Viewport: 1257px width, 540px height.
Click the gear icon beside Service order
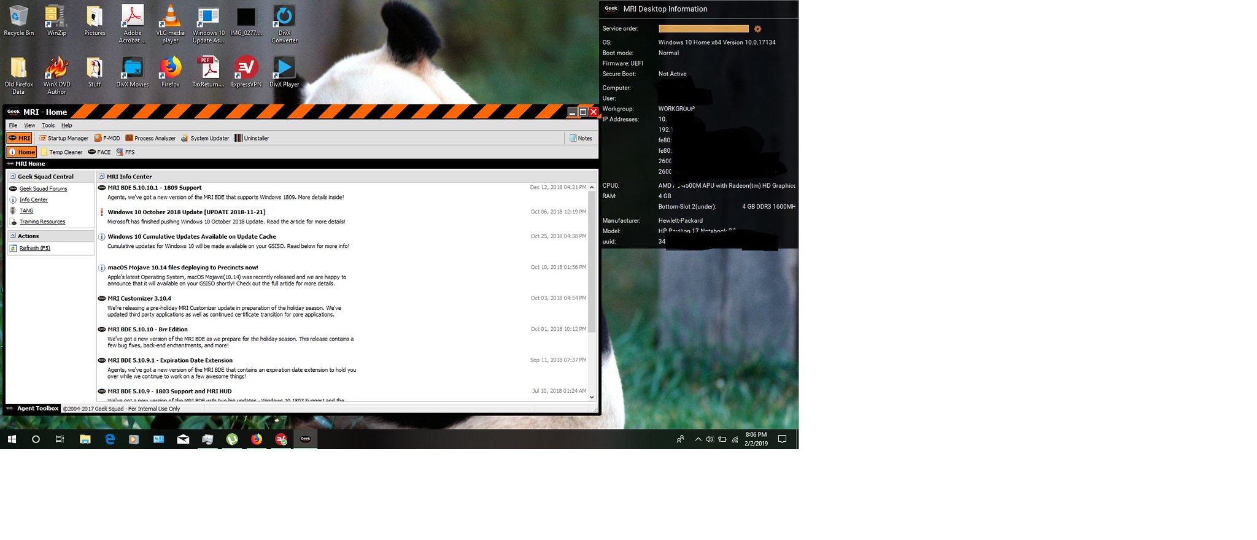pyautogui.click(x=757, y=29)
